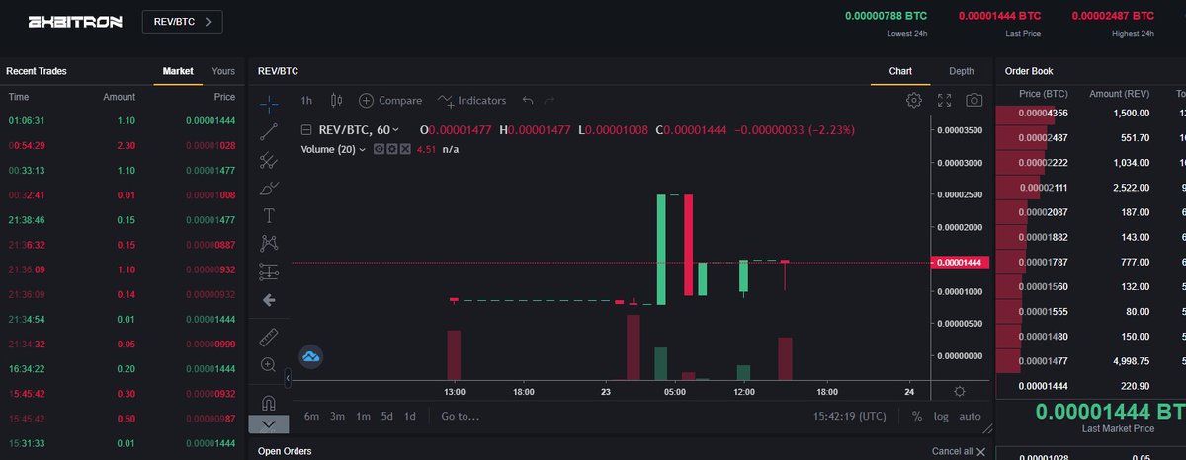Click the TradingView cloud logo

[x=311, y=356]
